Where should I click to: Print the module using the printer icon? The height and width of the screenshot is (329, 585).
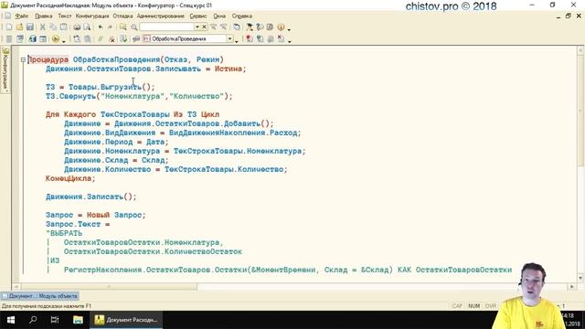tap(77, 27)
